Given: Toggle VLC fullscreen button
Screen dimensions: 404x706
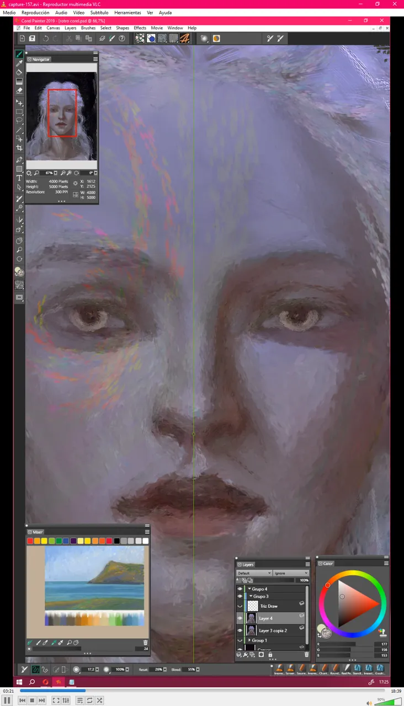Looking at the screenshot, I should click(56, 700).
